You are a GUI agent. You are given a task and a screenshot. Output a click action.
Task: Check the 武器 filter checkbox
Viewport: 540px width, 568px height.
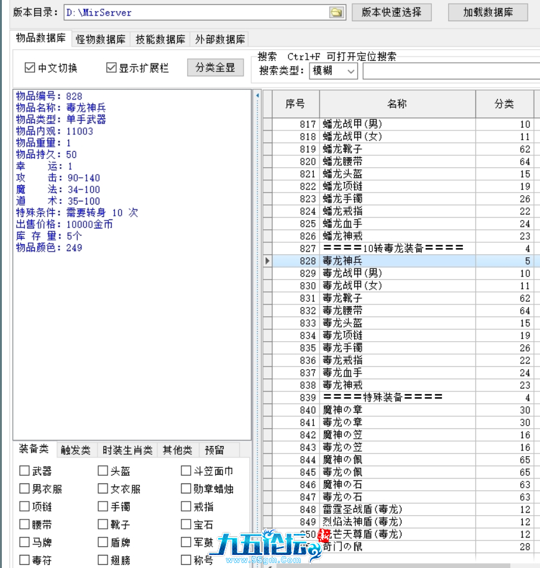pyautogui.click(x=24, y=470)
